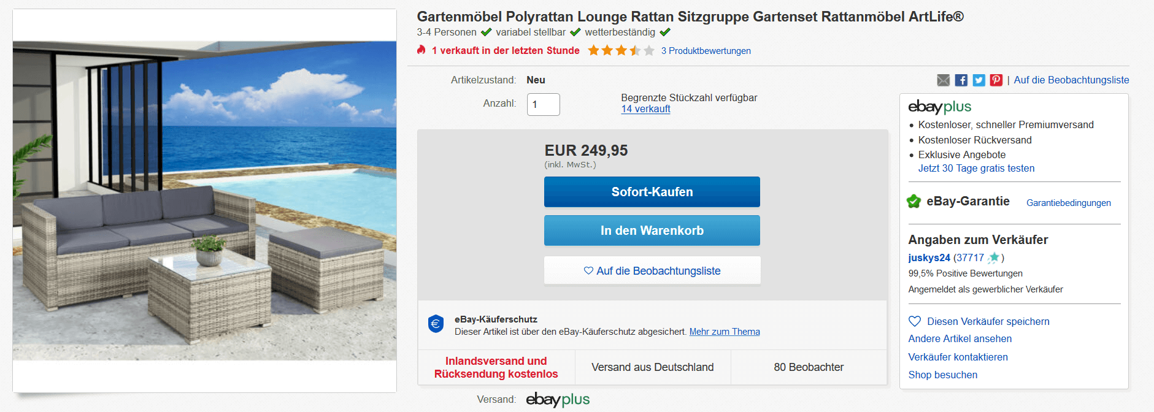Open the 3 Produktbewertungen link
1154x412 pixels.
[x=706, y=51]
